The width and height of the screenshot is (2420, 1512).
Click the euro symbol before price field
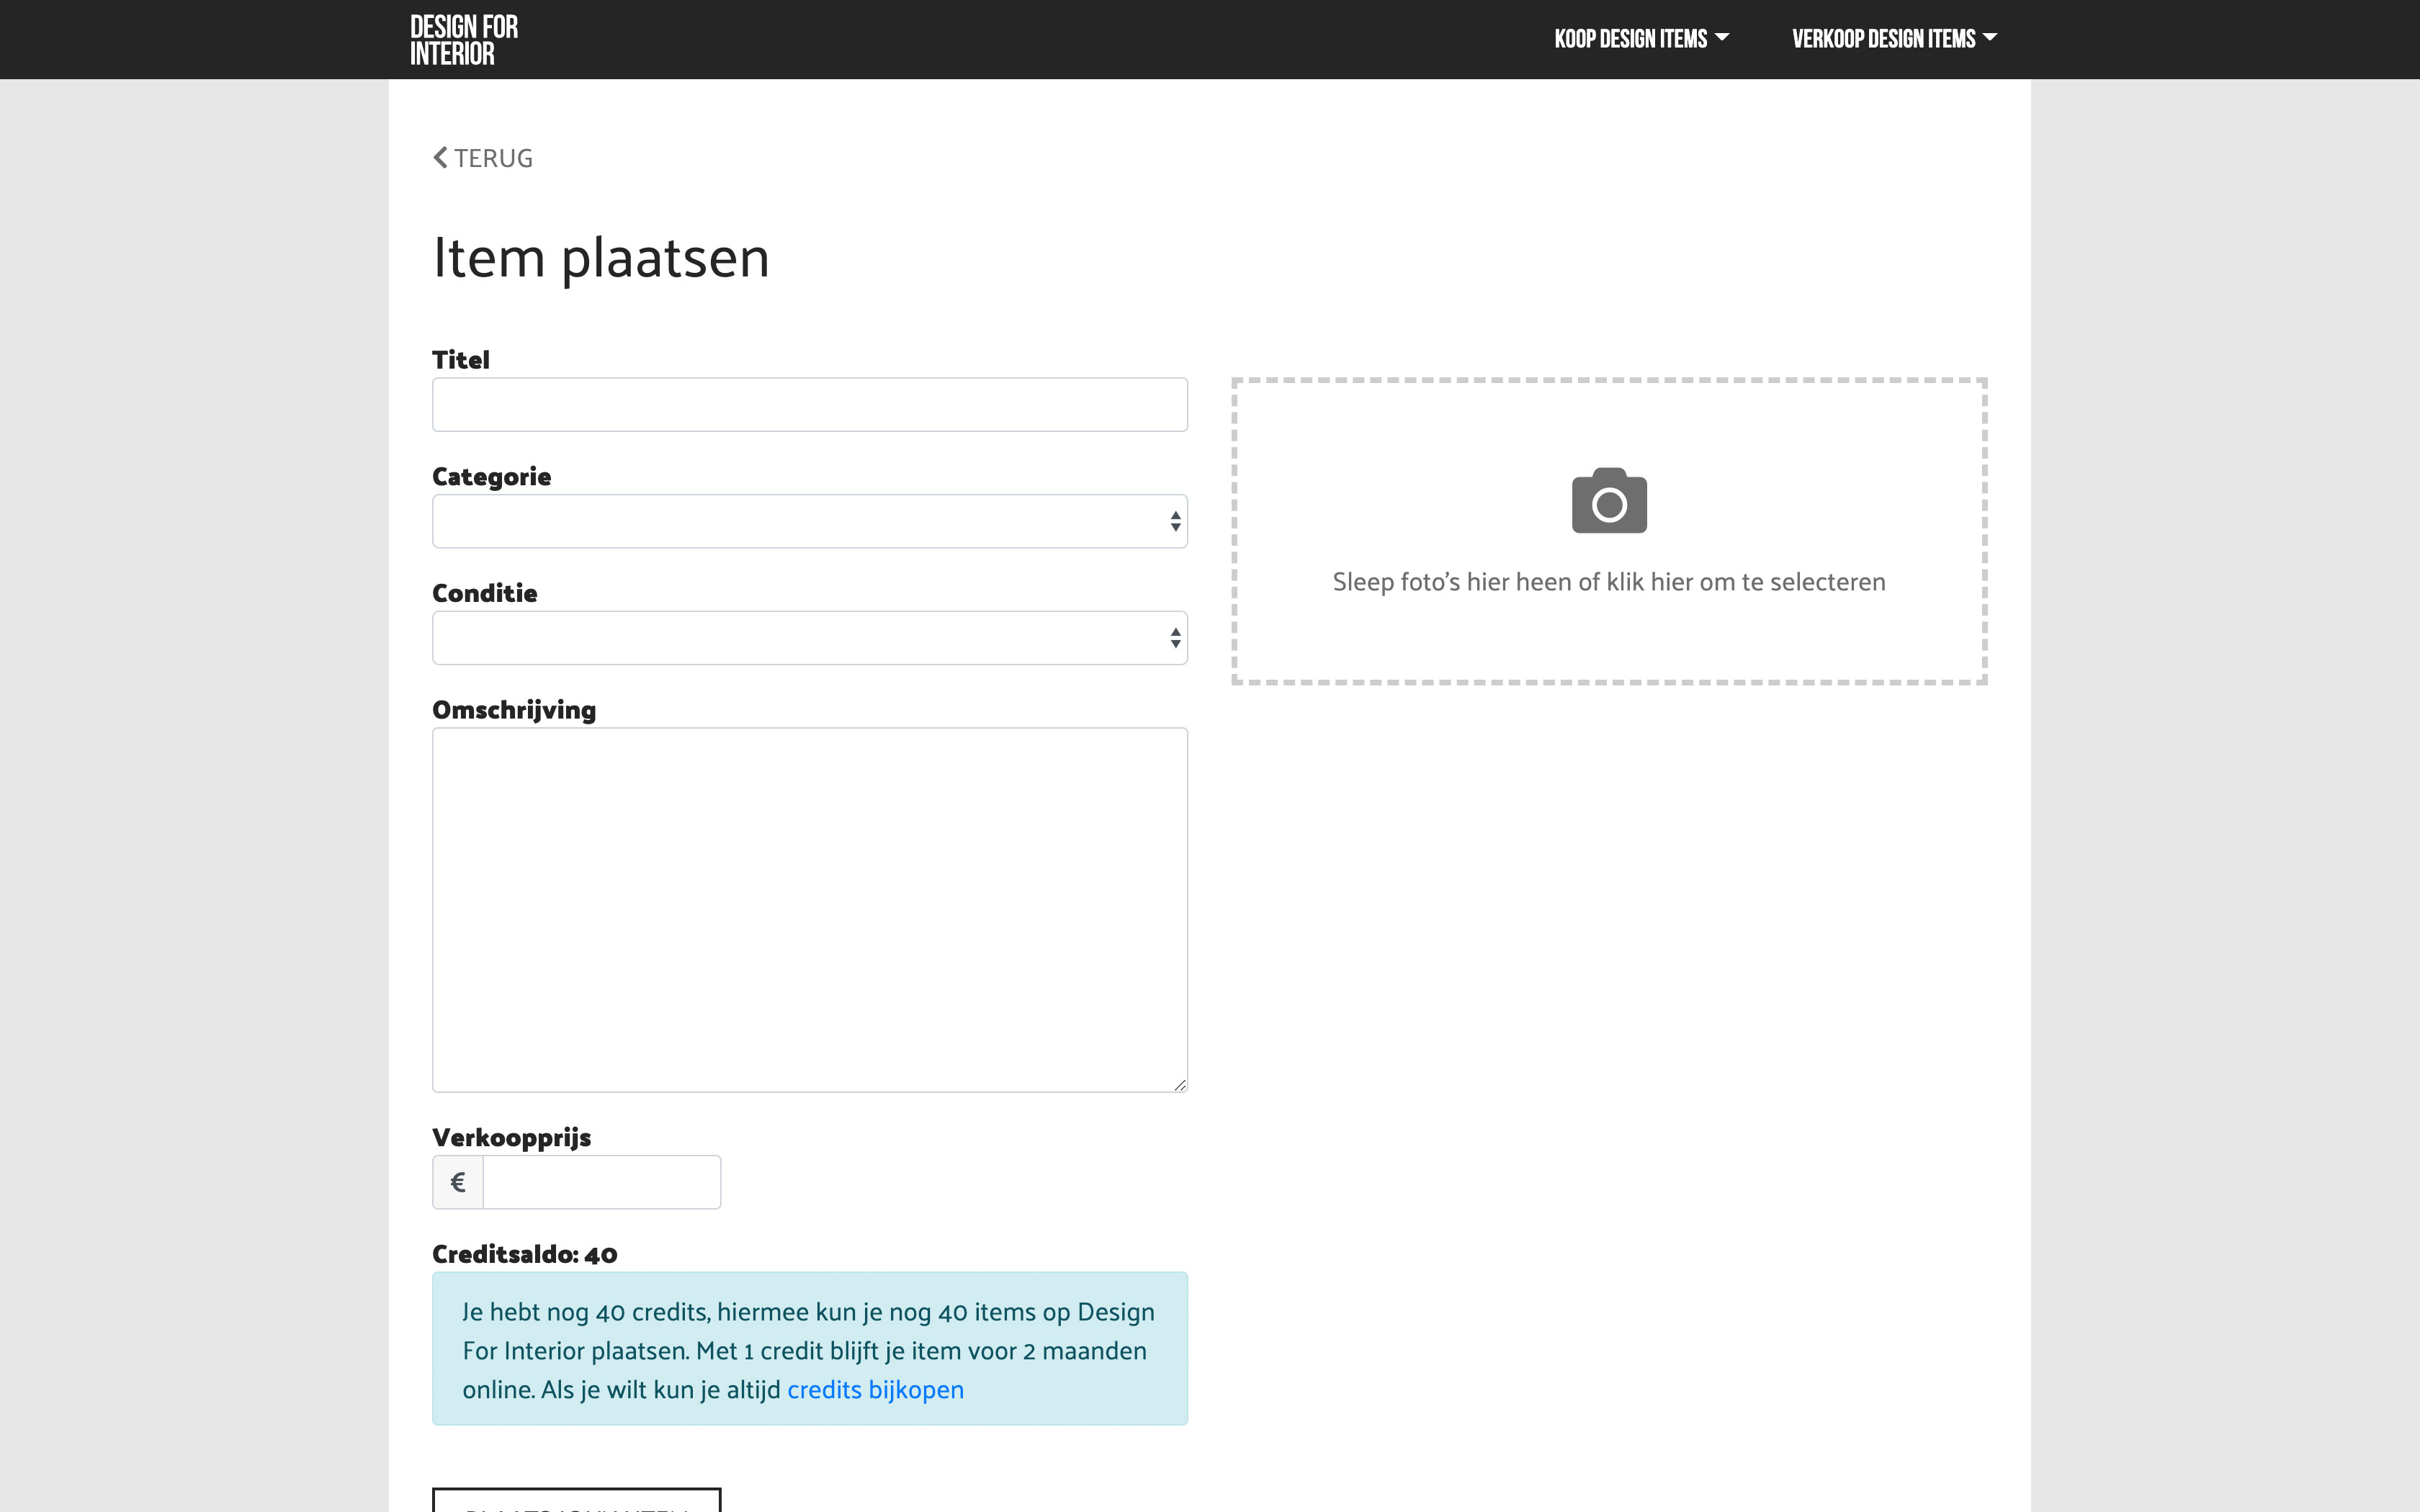(x=458, y=1182)
